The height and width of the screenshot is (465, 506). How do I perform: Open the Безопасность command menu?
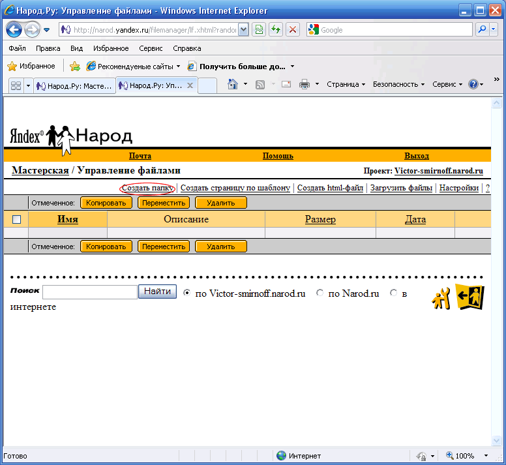[x=398, y=84]
